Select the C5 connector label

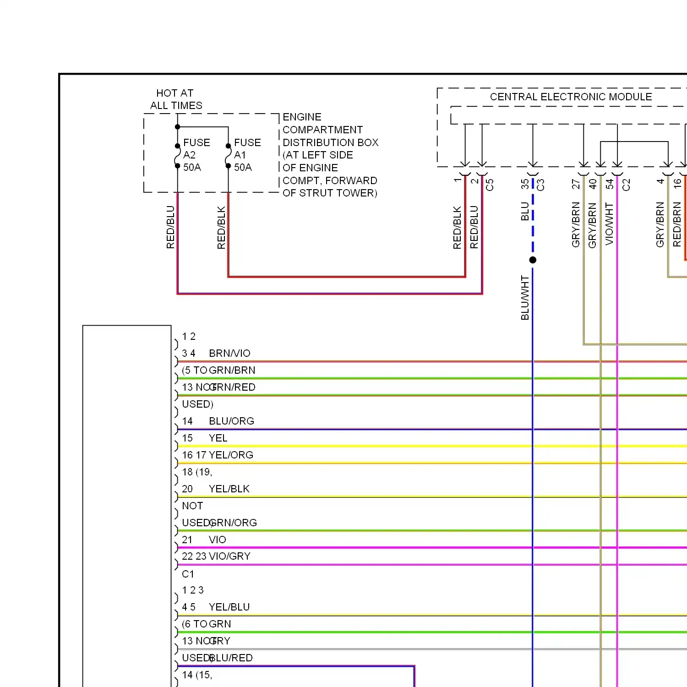point(490,185)
